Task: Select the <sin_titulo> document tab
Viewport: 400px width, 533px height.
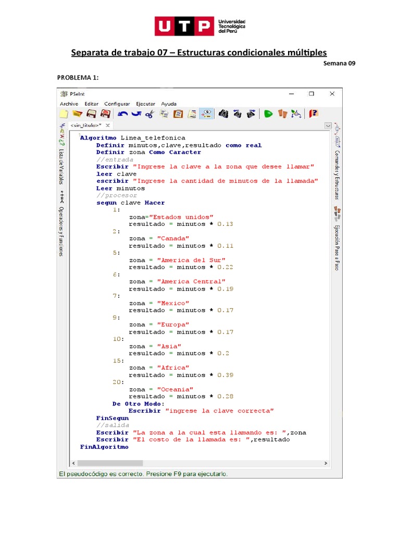Action: [x=86, y=125]
